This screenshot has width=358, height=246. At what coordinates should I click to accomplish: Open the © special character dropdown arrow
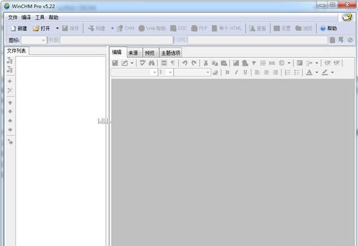click(289, 63)
